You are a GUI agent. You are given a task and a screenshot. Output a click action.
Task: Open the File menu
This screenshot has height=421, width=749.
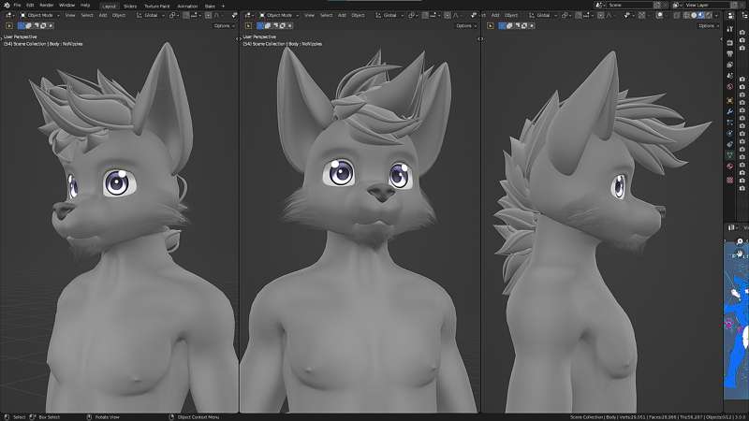coord(17,5)
